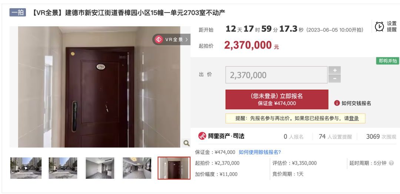Open the 登录 login link
This screenshot has height=194, width=400.
click(354, 118)
